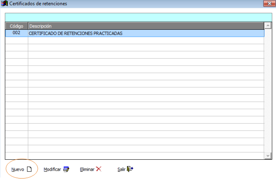Select the row with code 002
Viewport: 276px width, 179px height.
135,33
